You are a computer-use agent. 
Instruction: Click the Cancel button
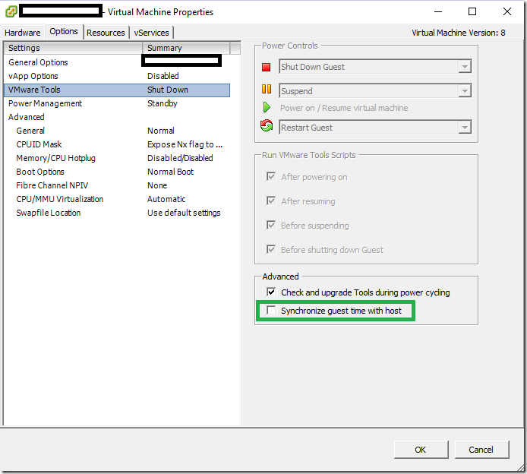[481, 450]
